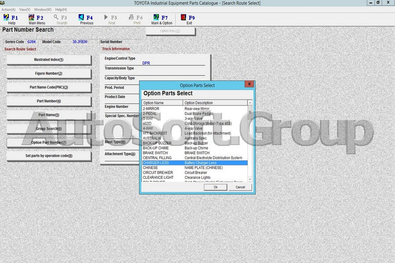Click the F3 Search toolbar icon
This screenshot has width=395, height=263.
pos(61,19)
